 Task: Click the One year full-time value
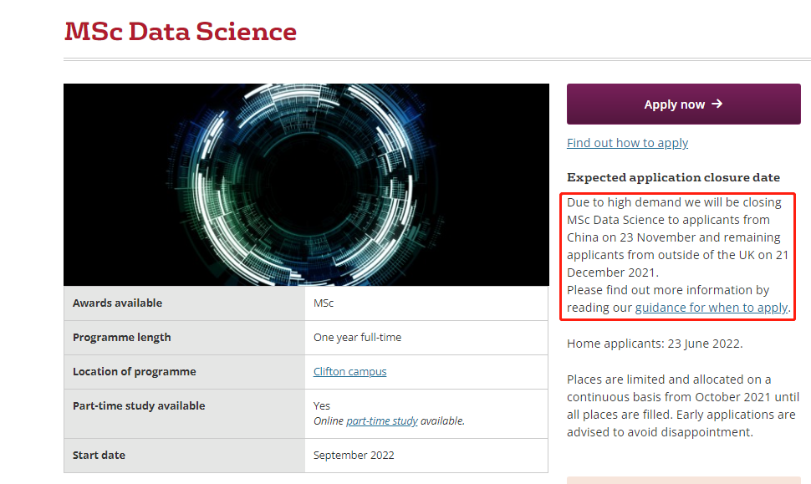[x=357, y=338]
